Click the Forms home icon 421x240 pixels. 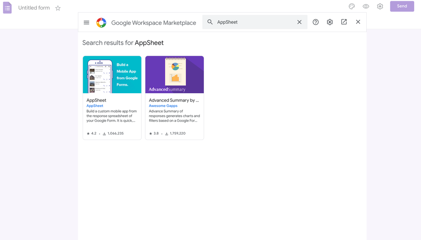[x=7, y=8]
